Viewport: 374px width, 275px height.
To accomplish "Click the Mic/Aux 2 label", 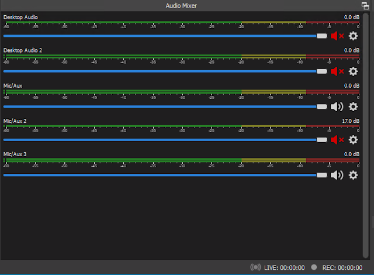I will click(x=15, y=121).
